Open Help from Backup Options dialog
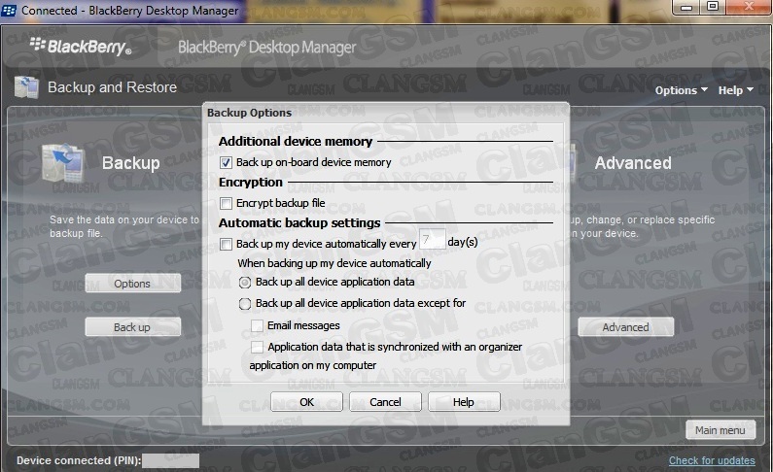Viewport: 773px width, 472px height. pos(464,402)
